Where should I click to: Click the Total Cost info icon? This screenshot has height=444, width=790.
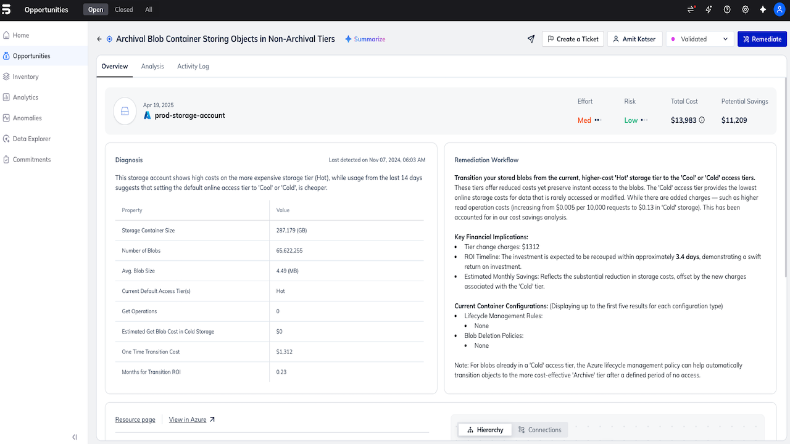click(702, 120)
